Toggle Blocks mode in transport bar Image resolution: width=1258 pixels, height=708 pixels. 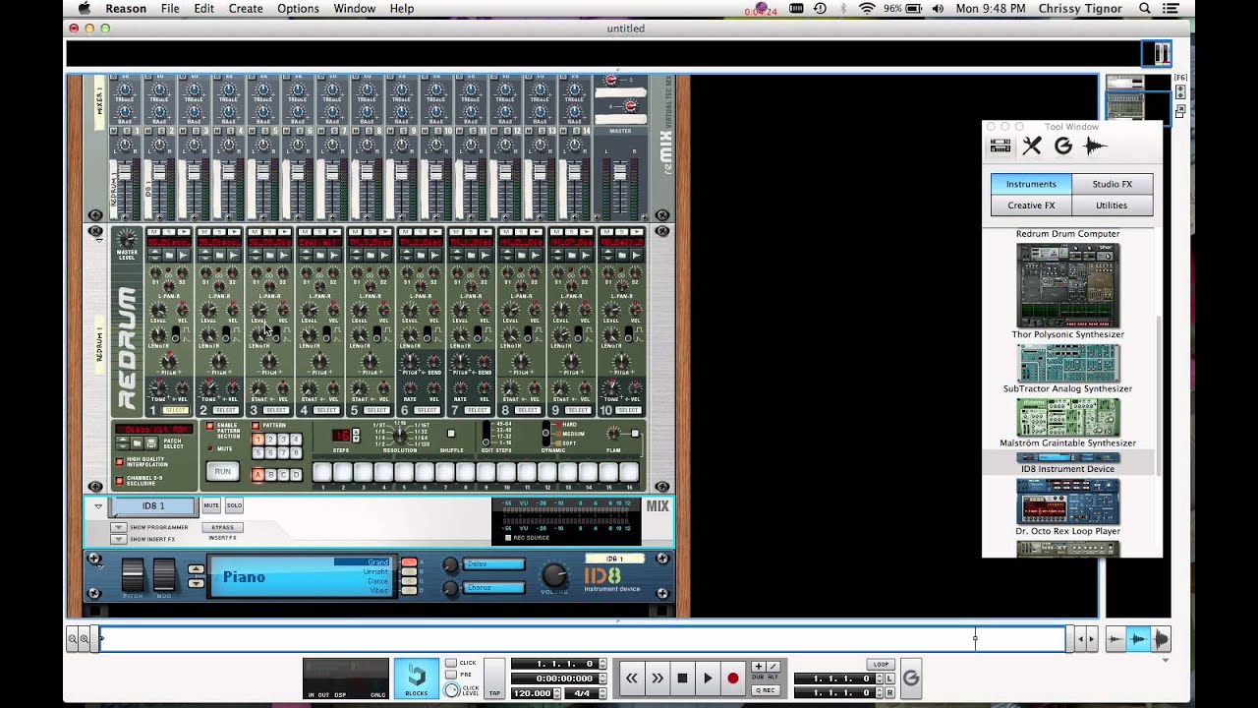[417, 678]
